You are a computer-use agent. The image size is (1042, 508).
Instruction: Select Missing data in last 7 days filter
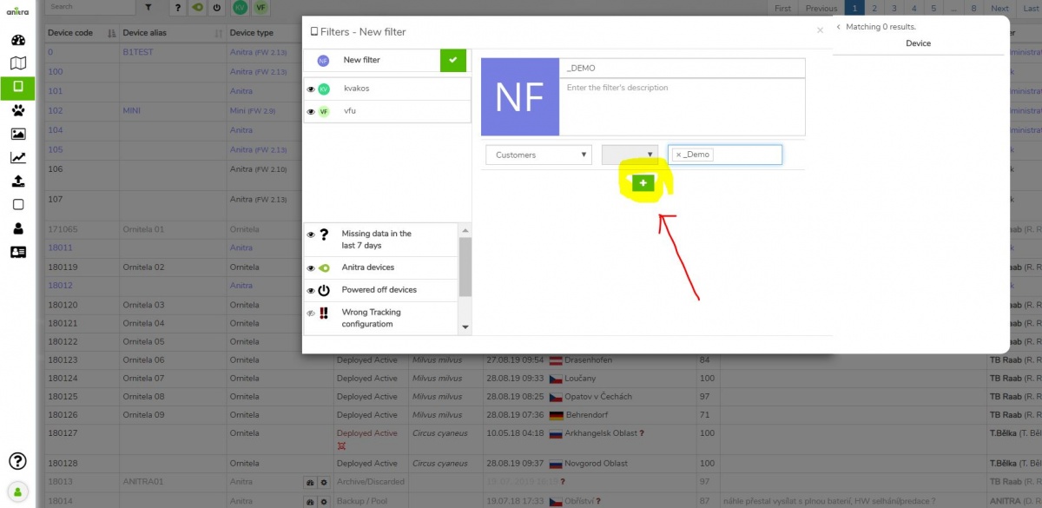[376, 240]
